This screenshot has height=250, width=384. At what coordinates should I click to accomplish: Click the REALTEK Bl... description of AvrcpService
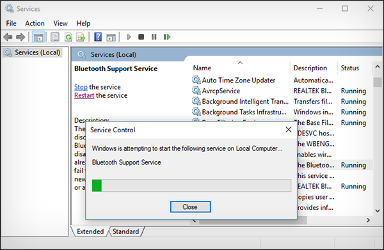[x=312, y=91]
